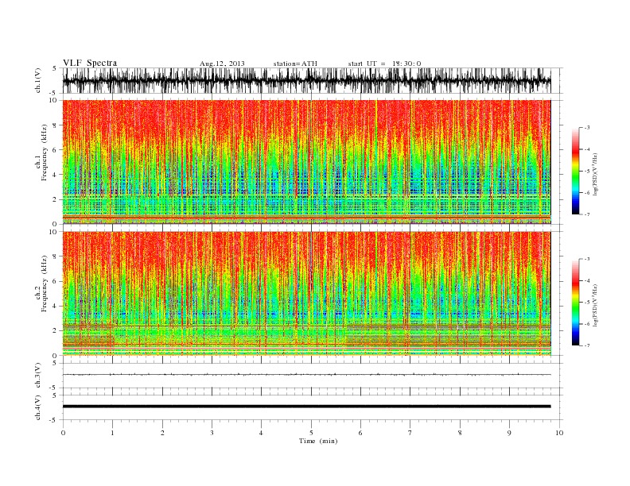This screenshot has width=630, height=486.
Task: Click the ch.1 "Frequency (kHz)" axis label
Action: coord(44,152)
